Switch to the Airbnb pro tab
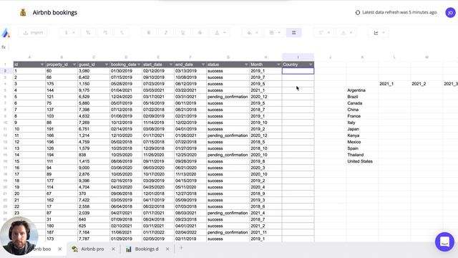458x258 pixels. coord(92,249)
